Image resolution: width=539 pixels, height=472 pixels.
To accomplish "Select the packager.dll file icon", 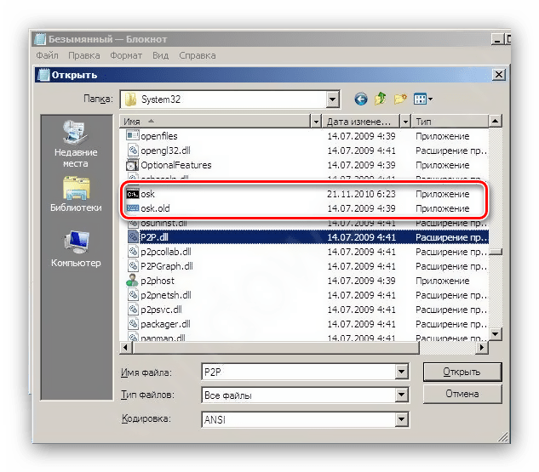I will (133, 324).
